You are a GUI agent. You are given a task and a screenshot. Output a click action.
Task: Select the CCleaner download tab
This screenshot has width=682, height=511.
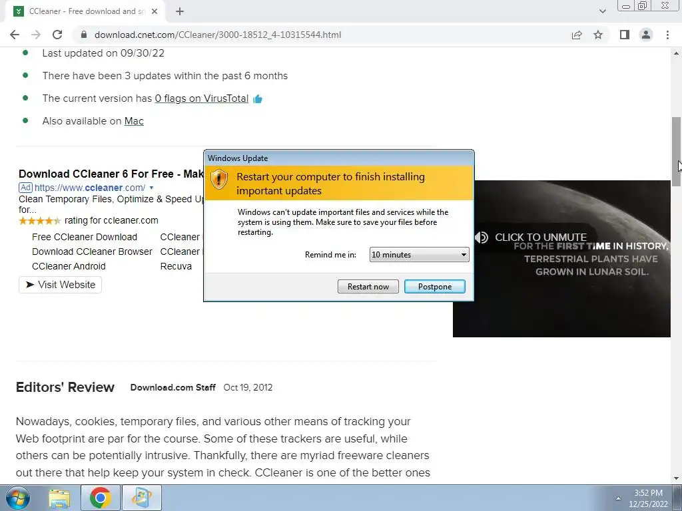tap(85, 11)
